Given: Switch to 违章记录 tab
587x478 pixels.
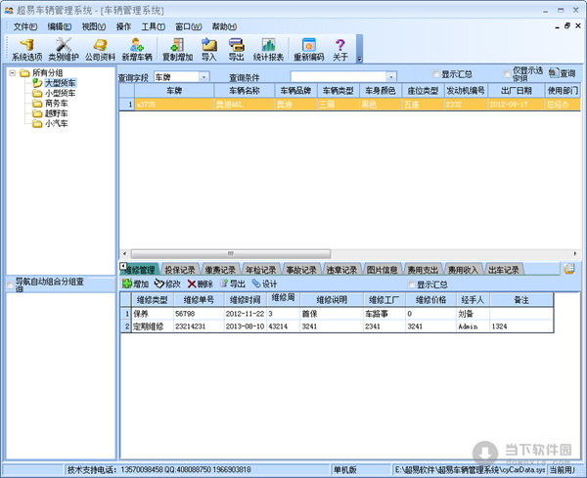Looking at the screenshot, I should coord(341,270).
